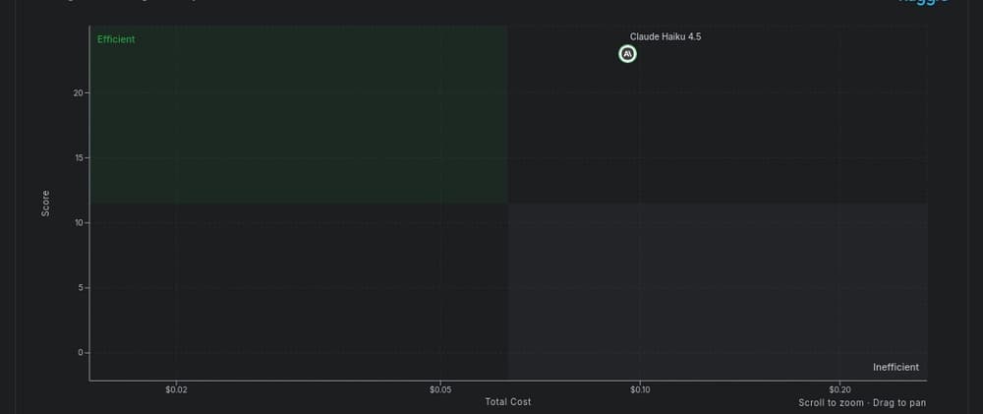Screen dimensions: 983x414
Task: Click the 20 y-axis tick label
Action: point(79,92)
